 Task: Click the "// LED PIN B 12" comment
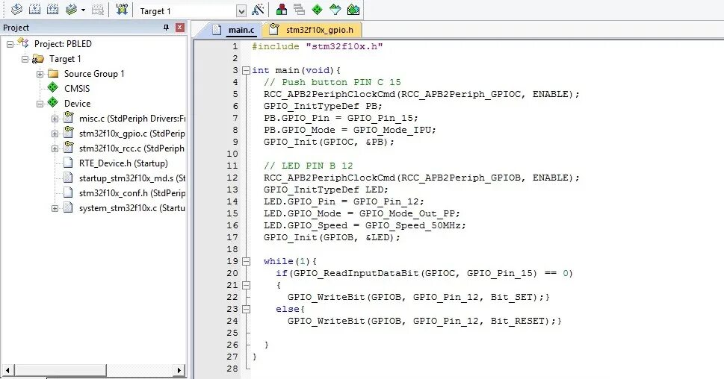tap(308, 166)
